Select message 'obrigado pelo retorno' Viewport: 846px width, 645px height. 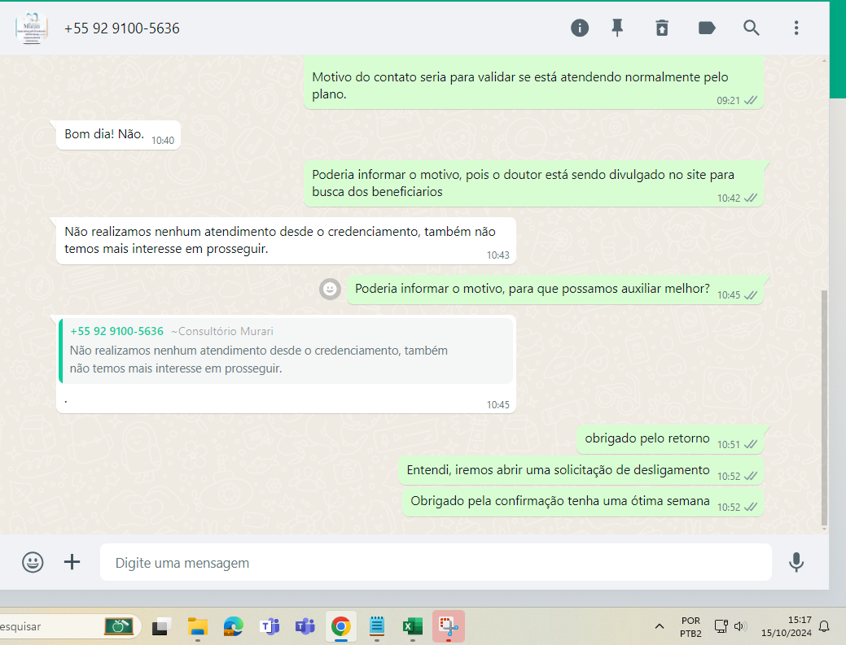click(669, 440)
